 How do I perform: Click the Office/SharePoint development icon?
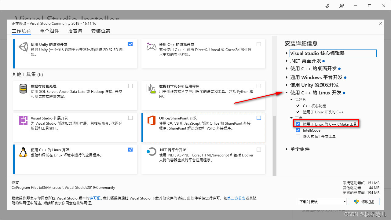pos(152,120)
